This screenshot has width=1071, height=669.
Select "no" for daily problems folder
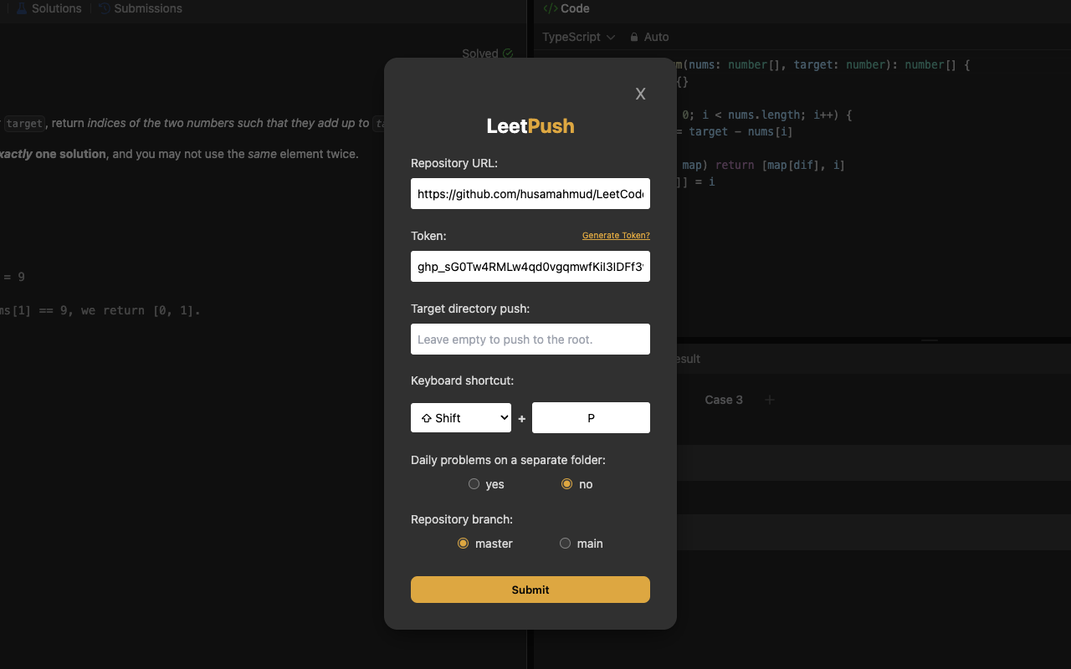[x=566, y=483]
